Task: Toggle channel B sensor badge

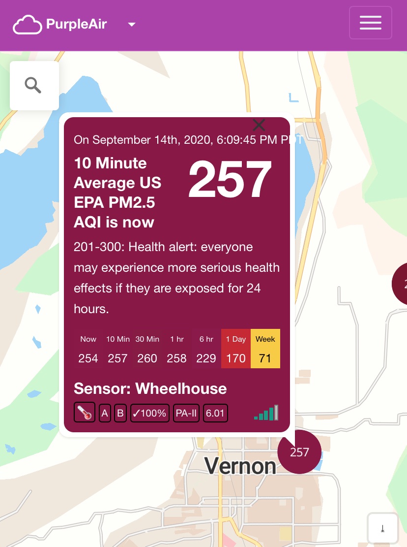Action: (120, 413)
